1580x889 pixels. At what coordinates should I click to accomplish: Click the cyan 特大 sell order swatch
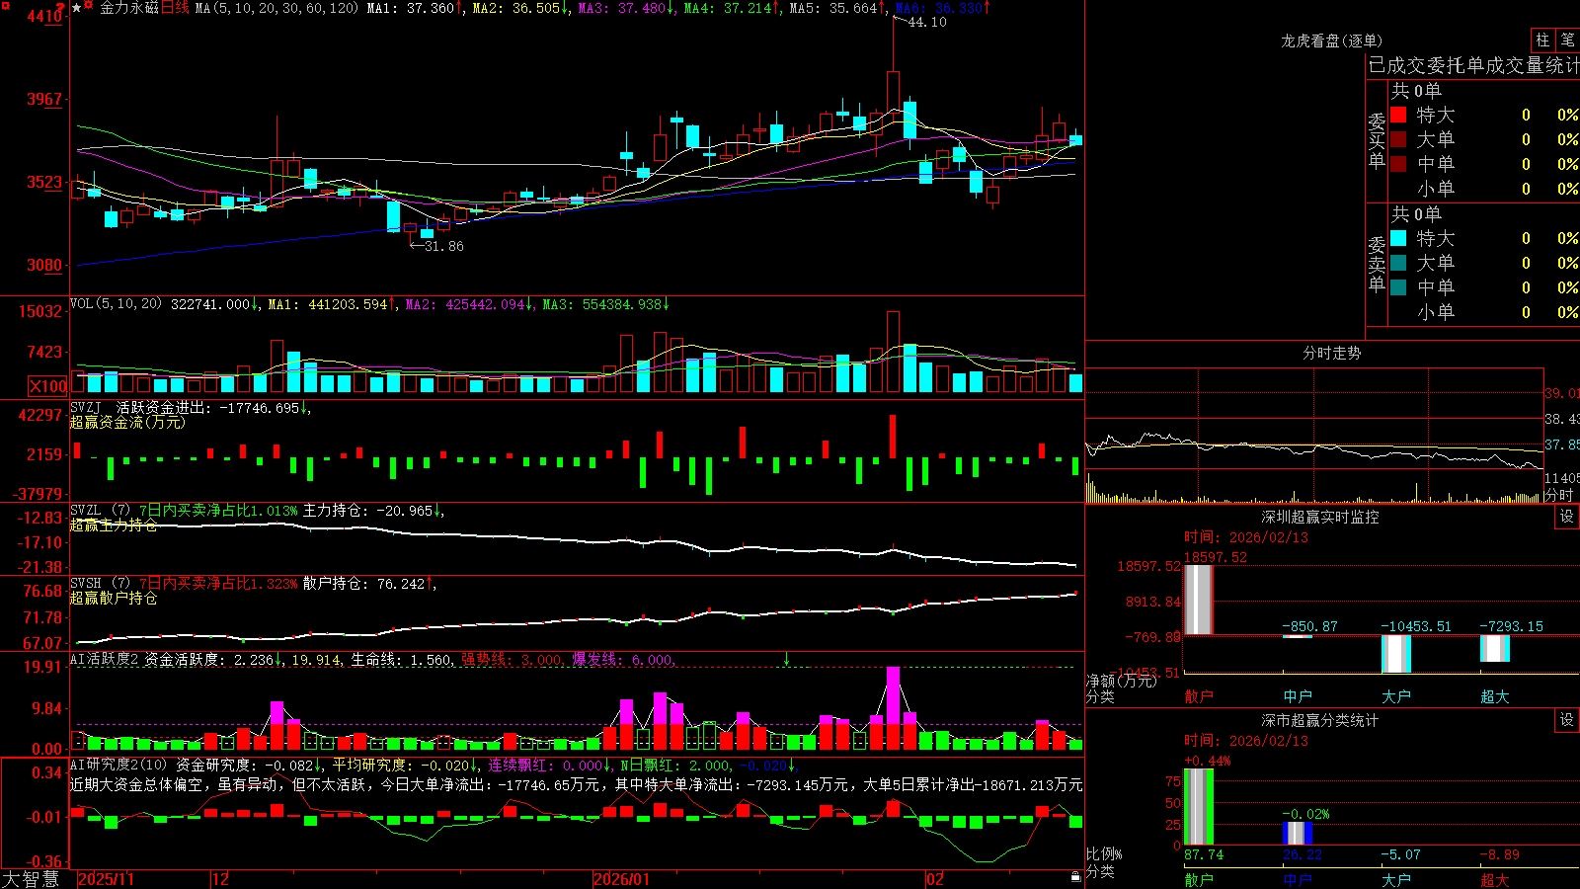[x=1398, y=238]
